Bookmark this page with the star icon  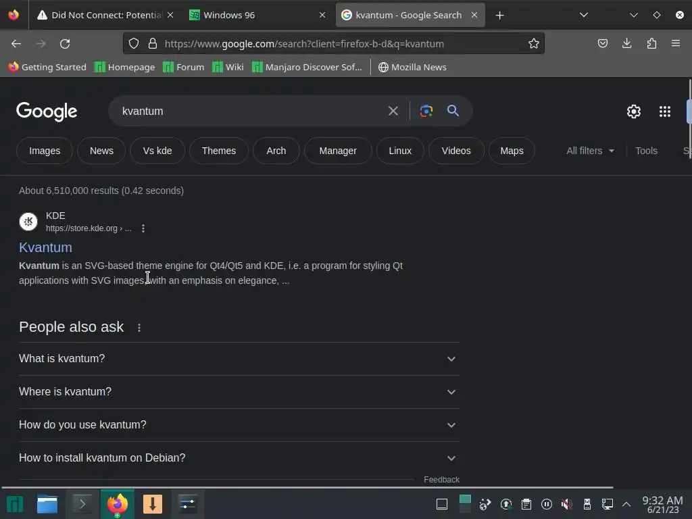534,44
